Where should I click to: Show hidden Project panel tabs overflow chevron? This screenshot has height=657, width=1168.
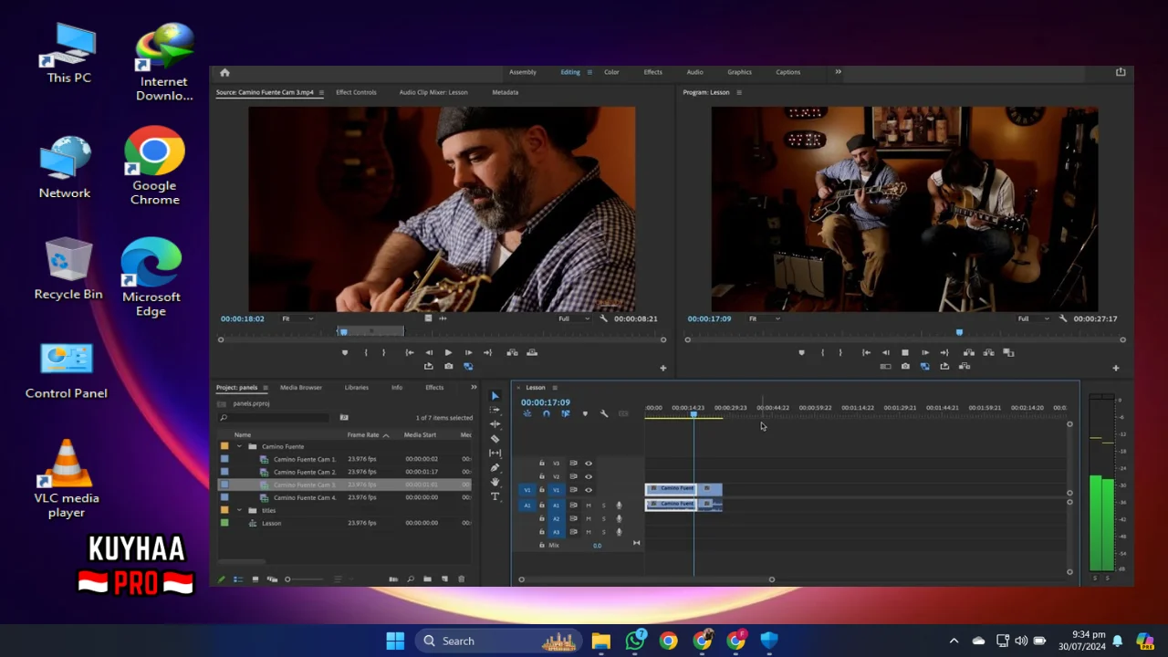point(474,388)
